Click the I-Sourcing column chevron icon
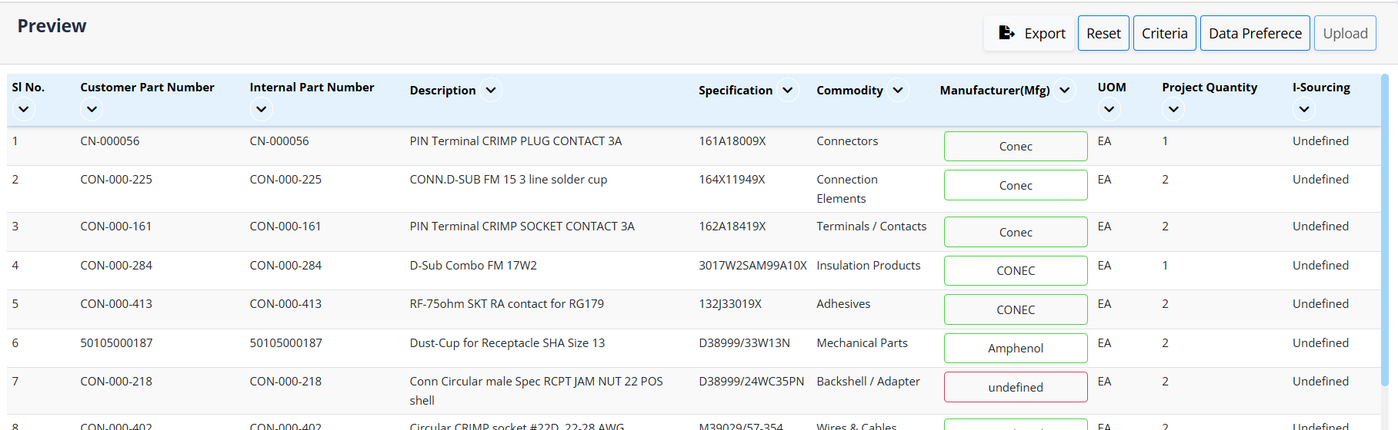Screen dimensions: 1398x430 [1304, 109]
